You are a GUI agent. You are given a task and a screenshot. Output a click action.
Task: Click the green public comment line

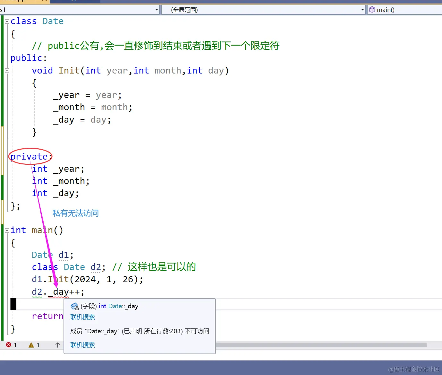click(156, 46)
